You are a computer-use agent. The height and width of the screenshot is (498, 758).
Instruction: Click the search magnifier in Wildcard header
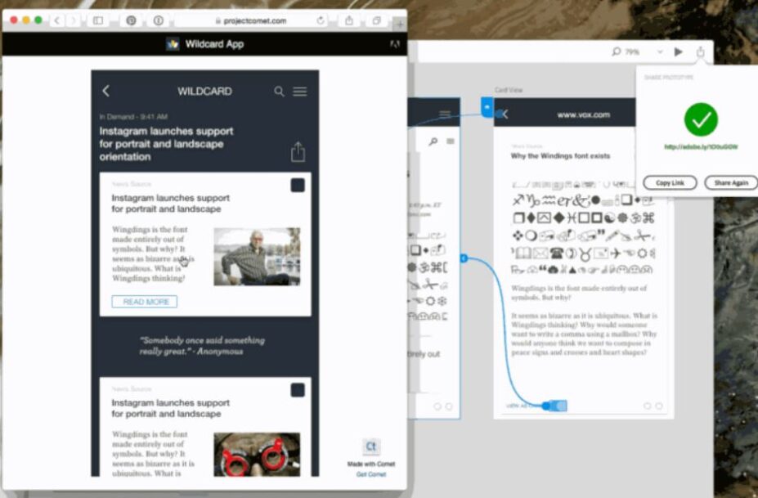(280, 92)
